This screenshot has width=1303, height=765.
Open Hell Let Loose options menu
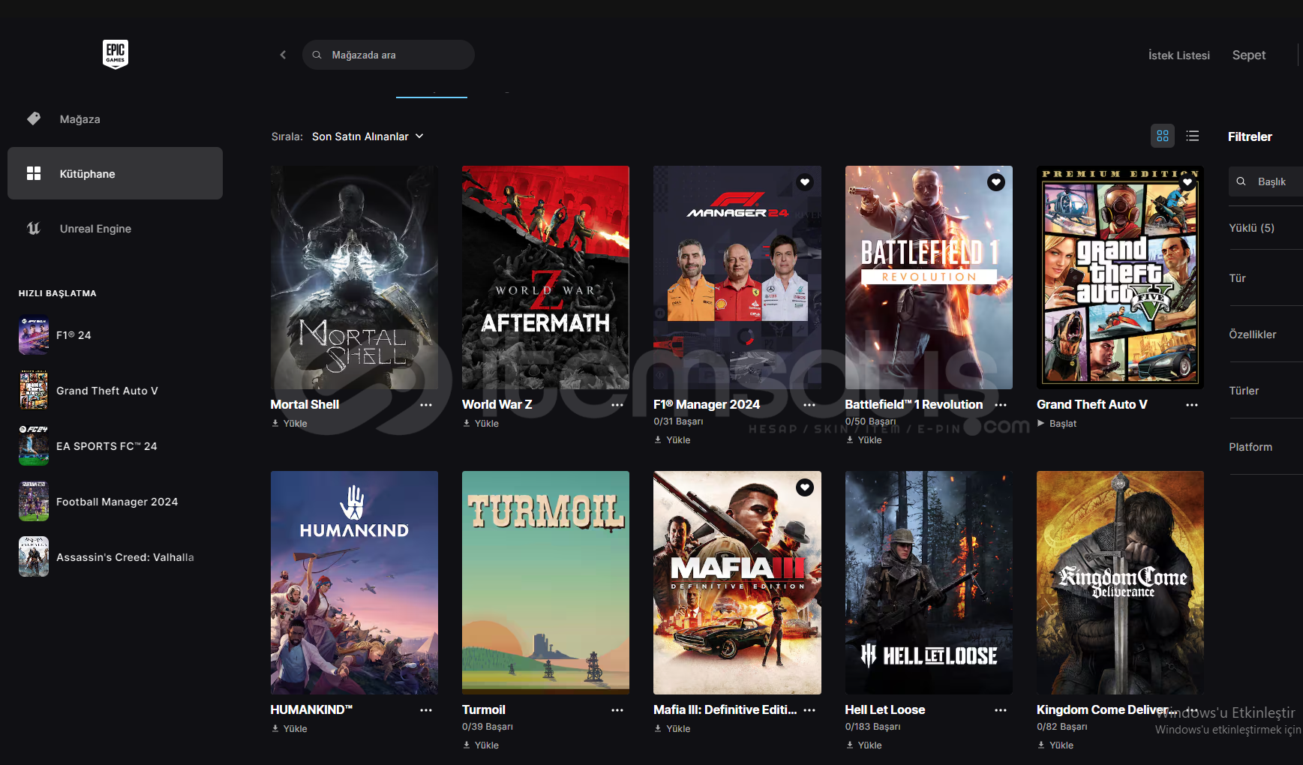[1001, 710]
